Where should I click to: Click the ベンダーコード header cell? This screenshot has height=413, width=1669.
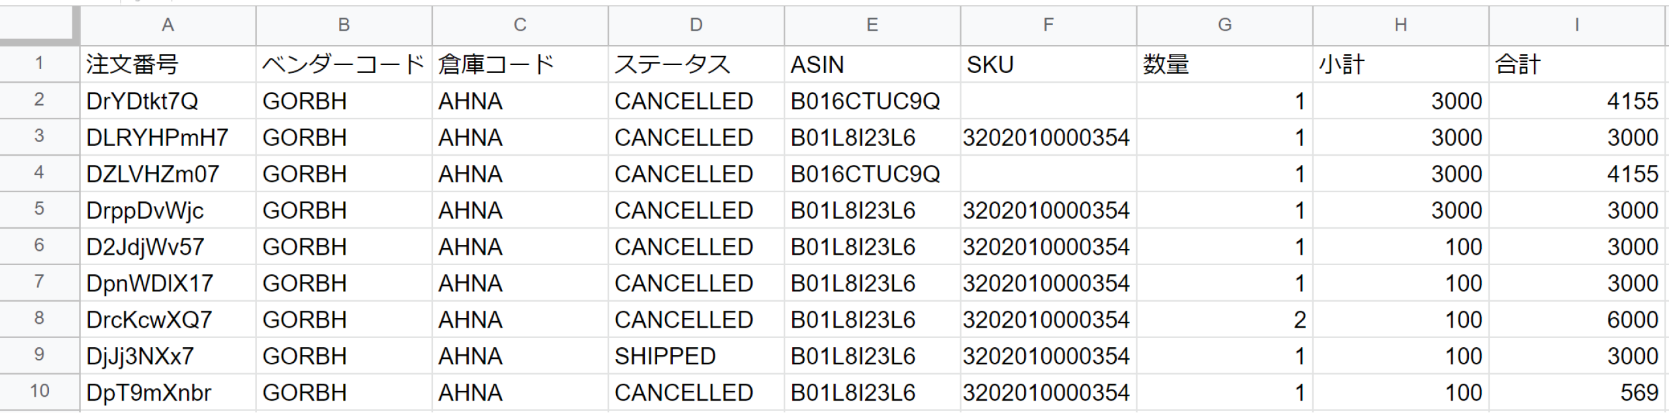tap(344, 64)
